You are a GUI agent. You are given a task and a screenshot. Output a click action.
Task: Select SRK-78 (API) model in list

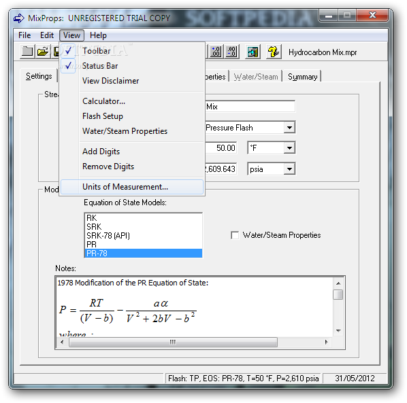point(144,236)
